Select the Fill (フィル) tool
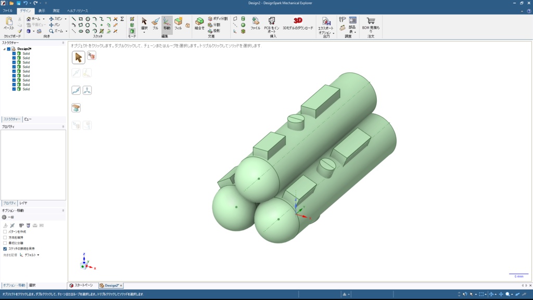This screenshot has height=300, width=533. pyautogui.click(x=178, y=23)
